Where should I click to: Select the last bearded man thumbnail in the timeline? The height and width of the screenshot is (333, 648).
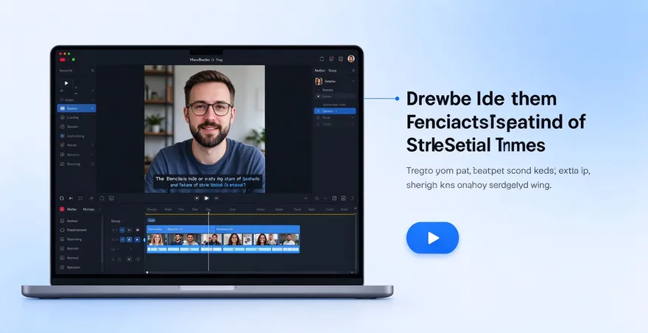pos(289,239)
